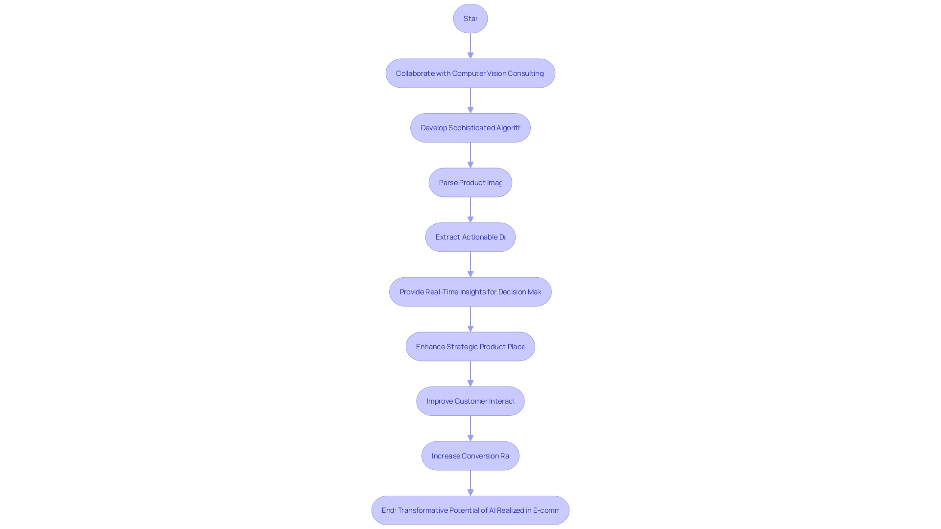Click the Improve Customer Interactions node
Viewport: 941px width, 529px height.
pos(470,401)
